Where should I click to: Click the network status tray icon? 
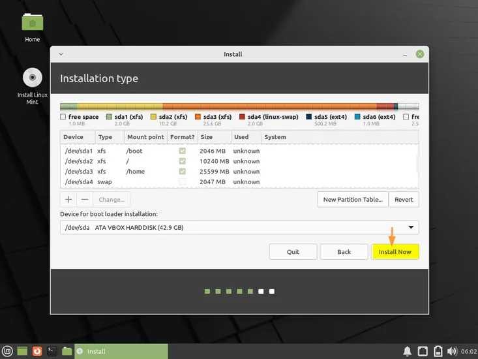click(423, 351)
